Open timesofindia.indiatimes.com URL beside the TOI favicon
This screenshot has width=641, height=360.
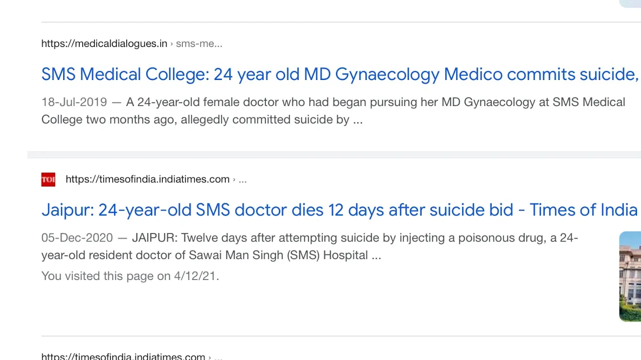(x=147, y=179)
